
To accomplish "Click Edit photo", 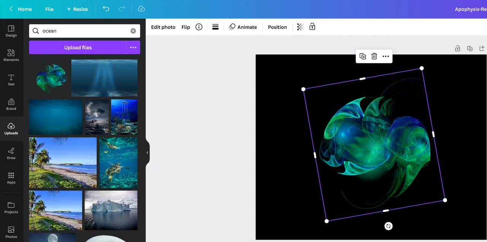I will coord(163,27).
